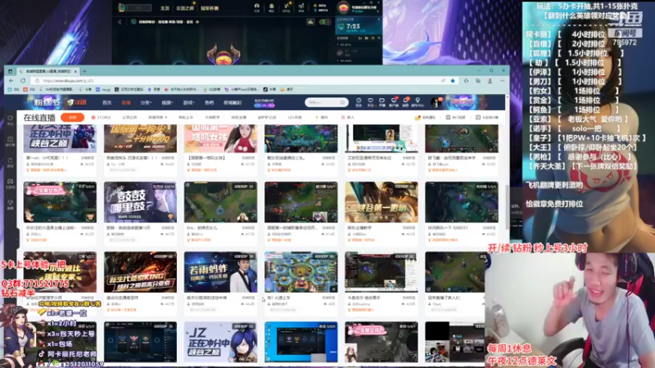Click user avatar in Douyu header
The width and height of the screenshot is (655, 368).
[436, 102]
